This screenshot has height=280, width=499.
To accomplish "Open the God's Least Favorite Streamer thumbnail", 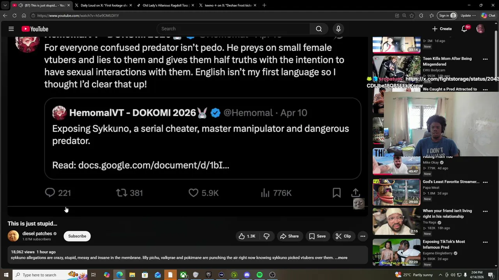I will click(x=396, y=192).
